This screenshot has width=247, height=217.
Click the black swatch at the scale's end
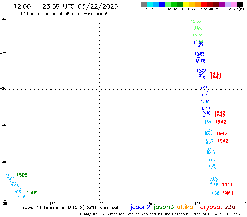240,4
